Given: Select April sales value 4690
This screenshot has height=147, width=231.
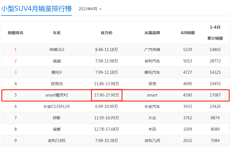Looking at the screenshot, I should click(x=188, y=84).
